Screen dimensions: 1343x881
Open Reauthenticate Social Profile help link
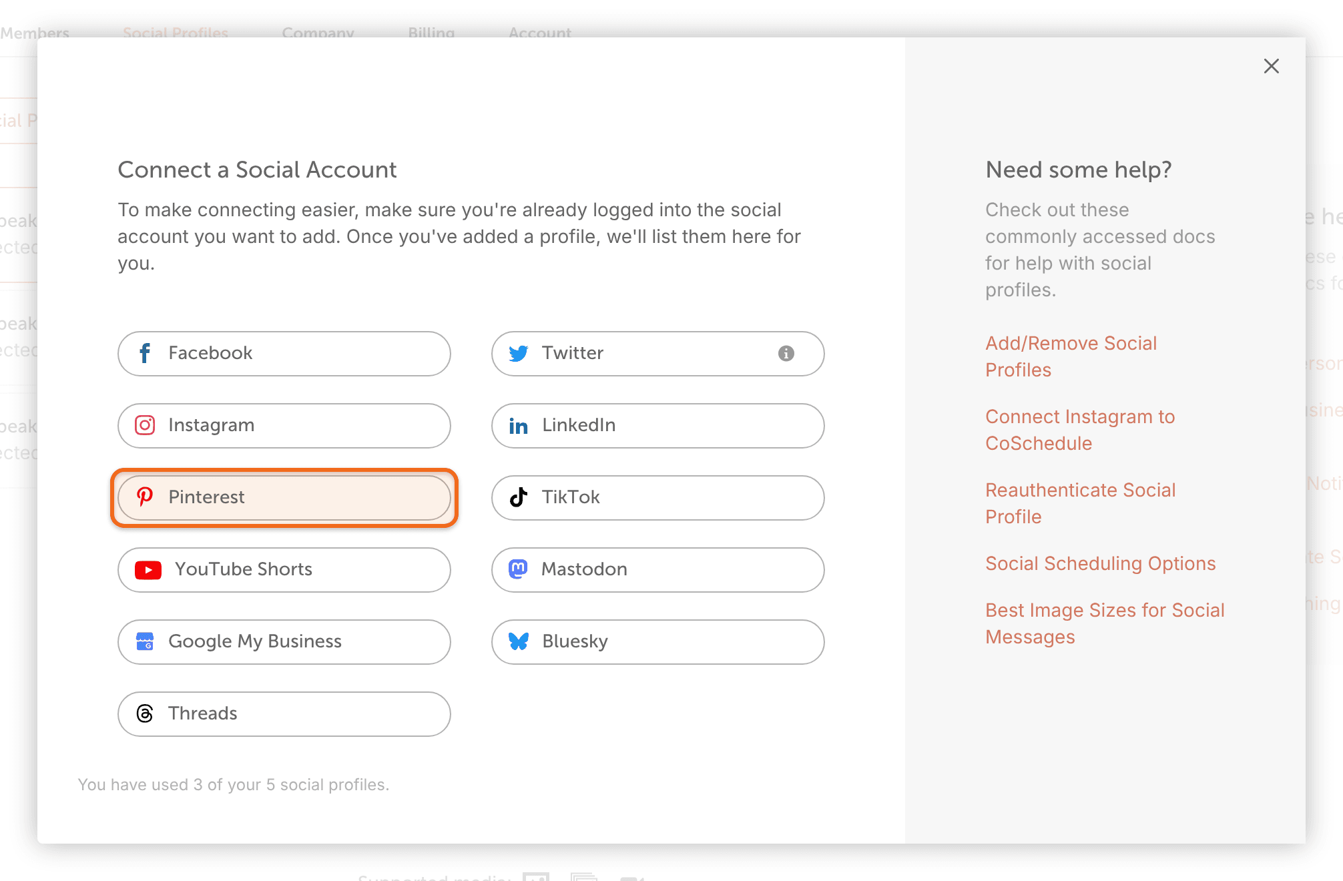[x=1081, y=503]
